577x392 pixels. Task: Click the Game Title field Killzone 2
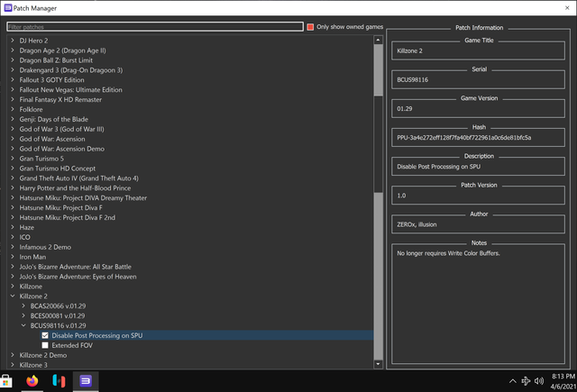(x=478, y=50)
